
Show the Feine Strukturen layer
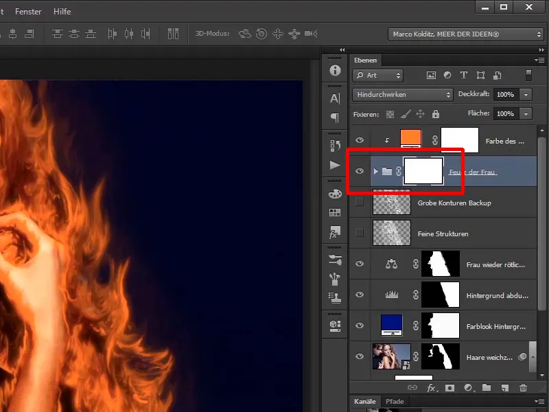pyautogui.click(x=359, y=233)
